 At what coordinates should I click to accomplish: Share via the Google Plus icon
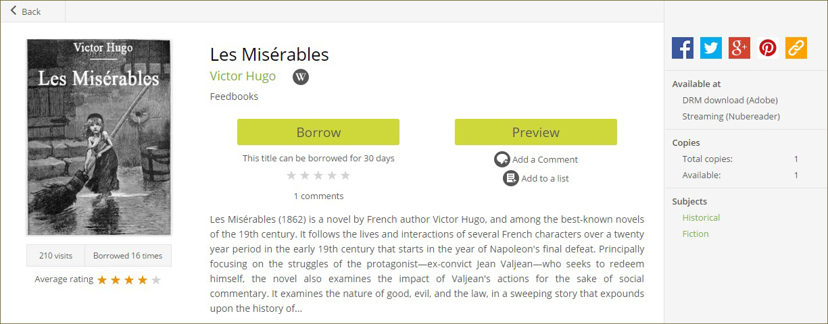coord(739,48)
